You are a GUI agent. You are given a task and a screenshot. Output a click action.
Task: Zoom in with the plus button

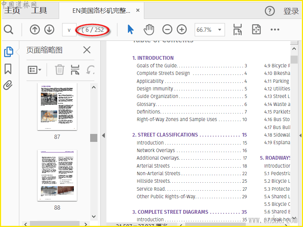[x=182, y=30]
